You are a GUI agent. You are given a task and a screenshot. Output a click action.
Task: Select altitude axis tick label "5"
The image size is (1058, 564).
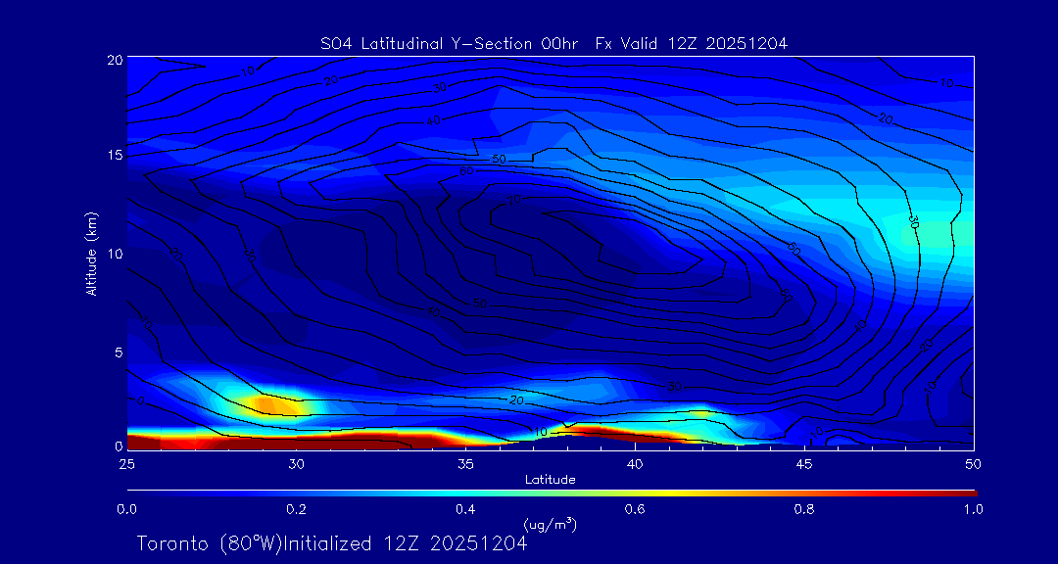click(x=119, y=352)
